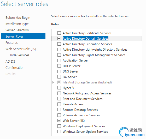Screen dimensions: 146x139
Task: Check the Windows Deployment Services checkbox
Action: coord(59,126)
